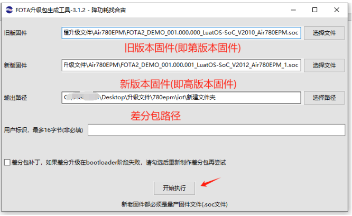Click the 新老固件都必须是量产固件文件 note

[x=174, y=204]
